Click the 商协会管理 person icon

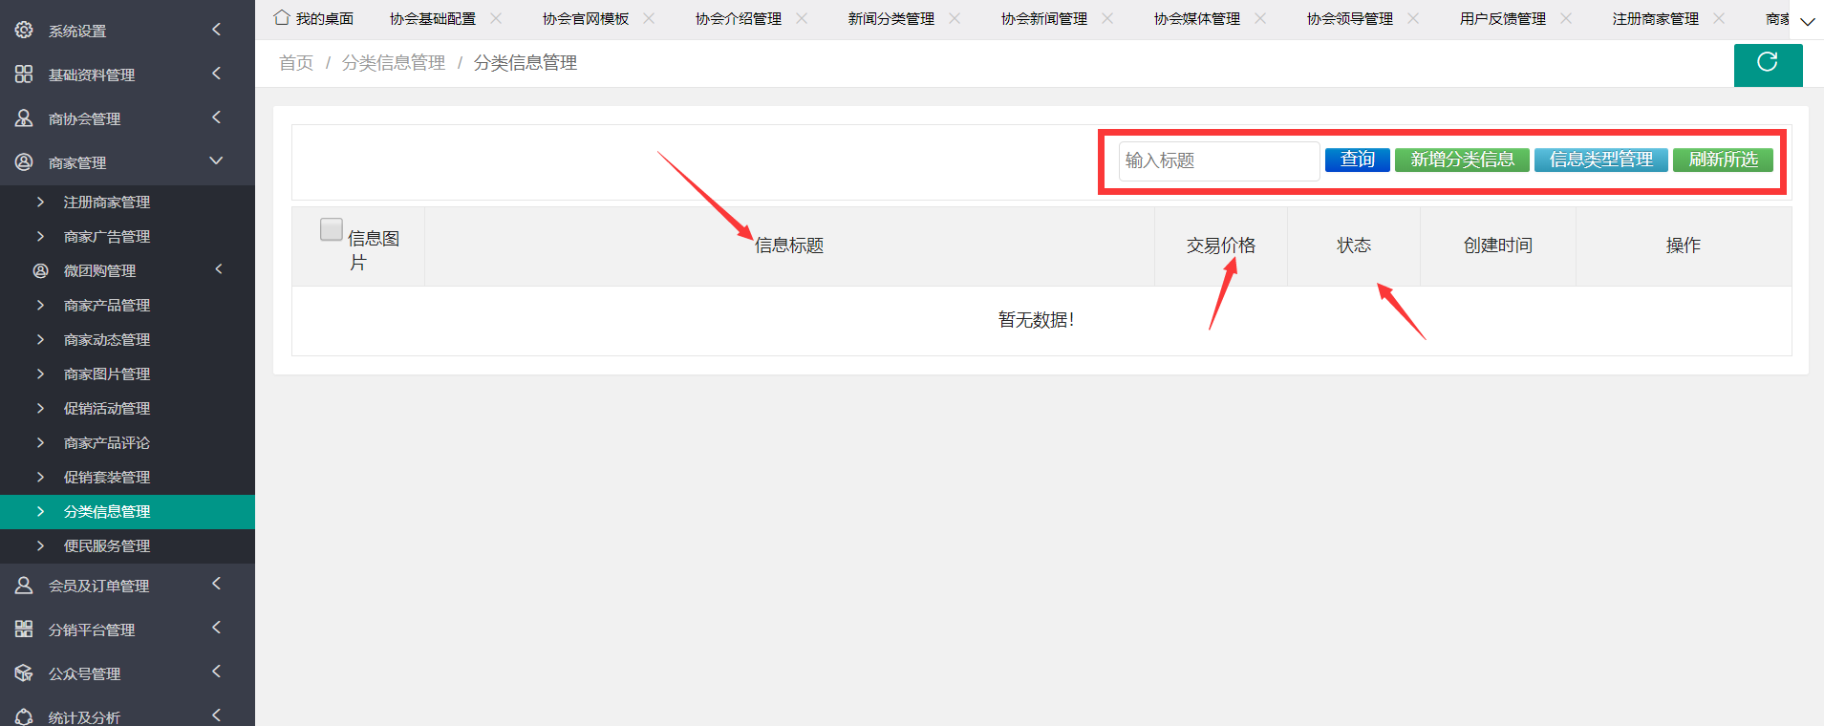coord(24,118)
